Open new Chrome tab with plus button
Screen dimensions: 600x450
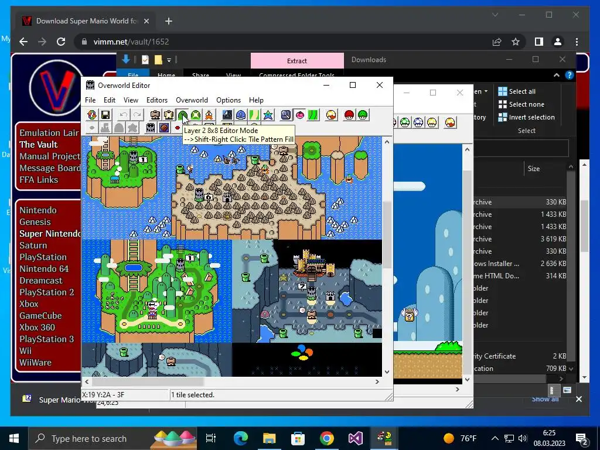click(169, 21)
